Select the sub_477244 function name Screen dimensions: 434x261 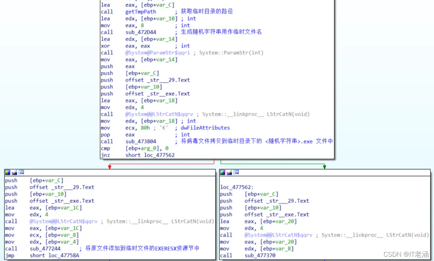[x=45, y=248]
